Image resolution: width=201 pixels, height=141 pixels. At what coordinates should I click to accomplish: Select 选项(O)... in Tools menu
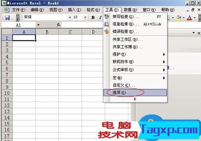(x=135, y=93)
